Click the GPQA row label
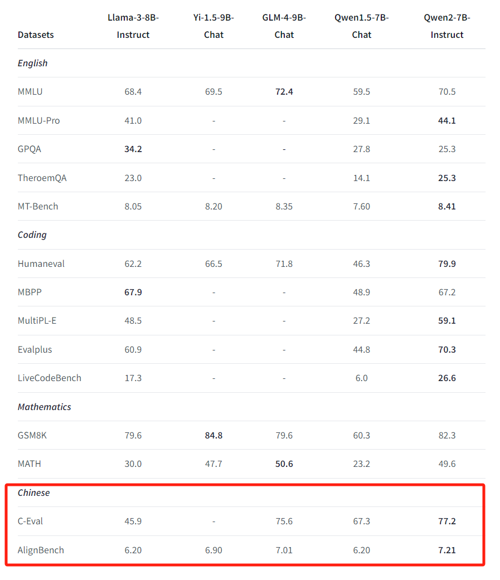 (30, 149)
